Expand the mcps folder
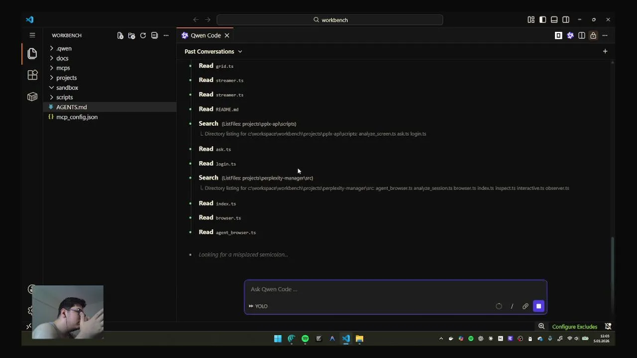This screenshot has width=637, height=358. [109, 68]
